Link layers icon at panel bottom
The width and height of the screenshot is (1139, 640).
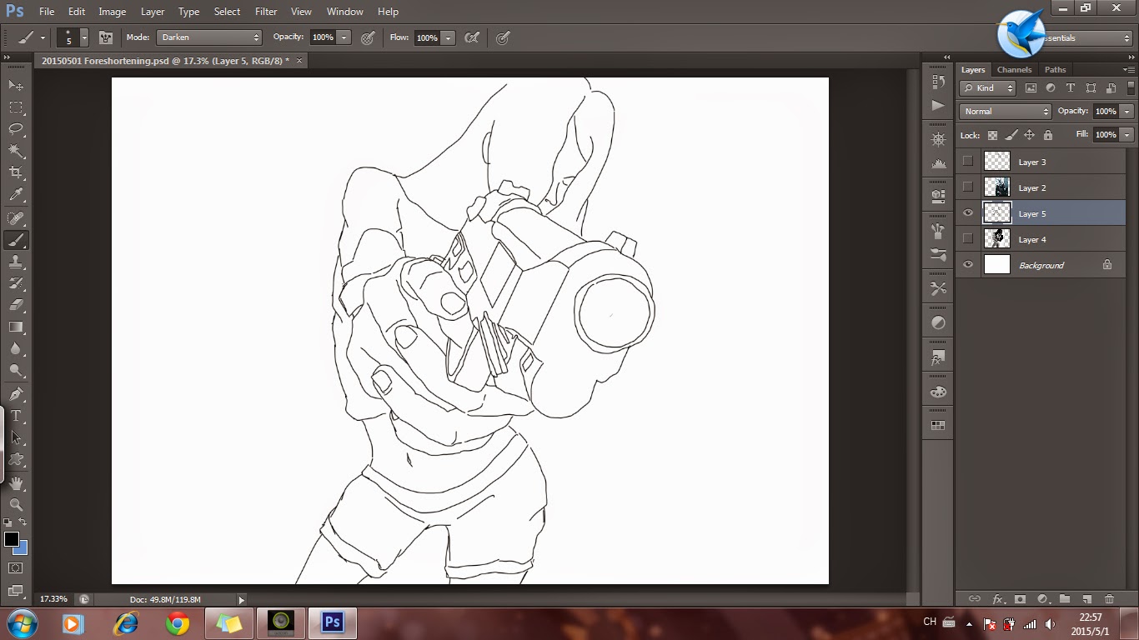click(974, 598)
